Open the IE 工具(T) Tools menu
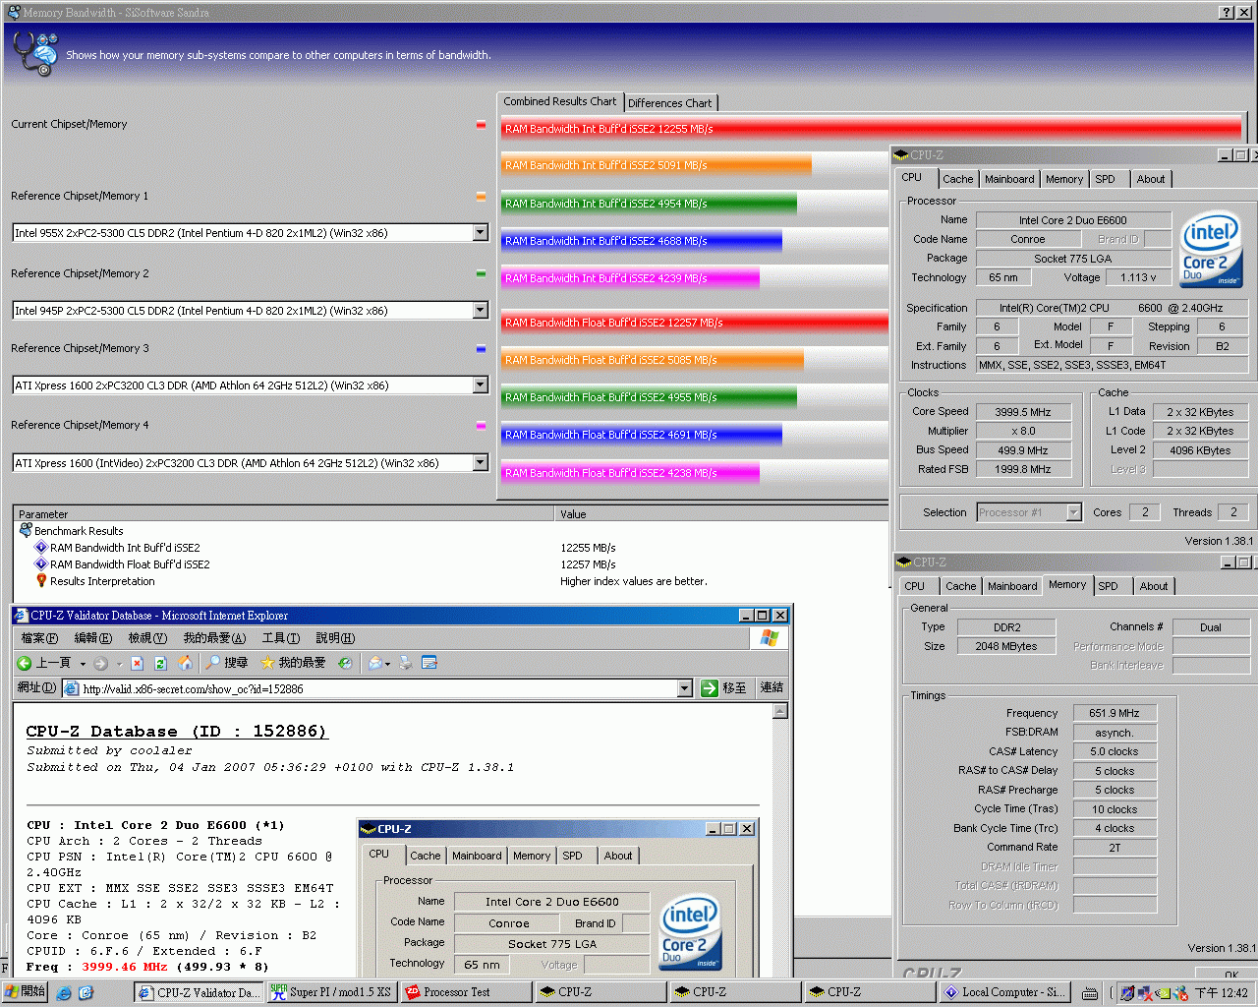Viewport: 1258px width, 1007px height. (x=280, y=638)
